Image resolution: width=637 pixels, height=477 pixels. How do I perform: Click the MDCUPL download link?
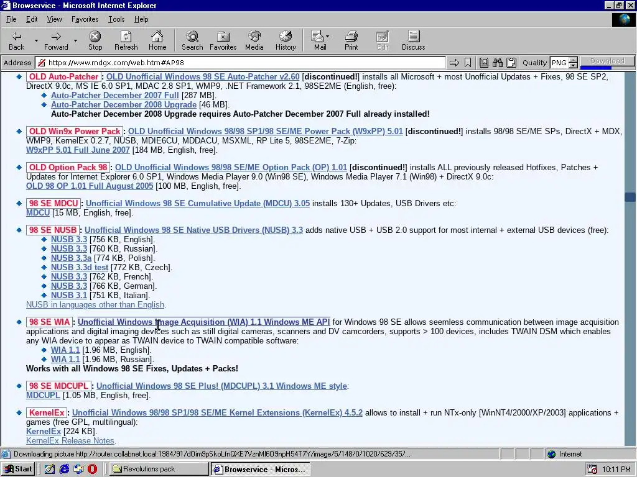tap(43, 396)
